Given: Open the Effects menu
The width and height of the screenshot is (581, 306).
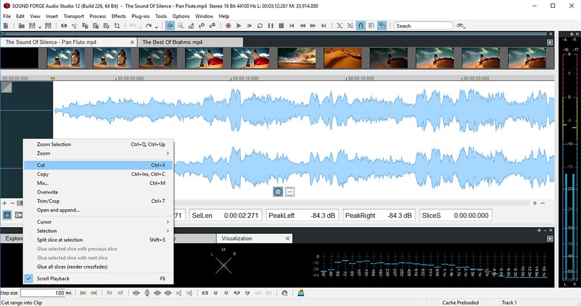Looking at the screenshot, I should coord(119,16).
